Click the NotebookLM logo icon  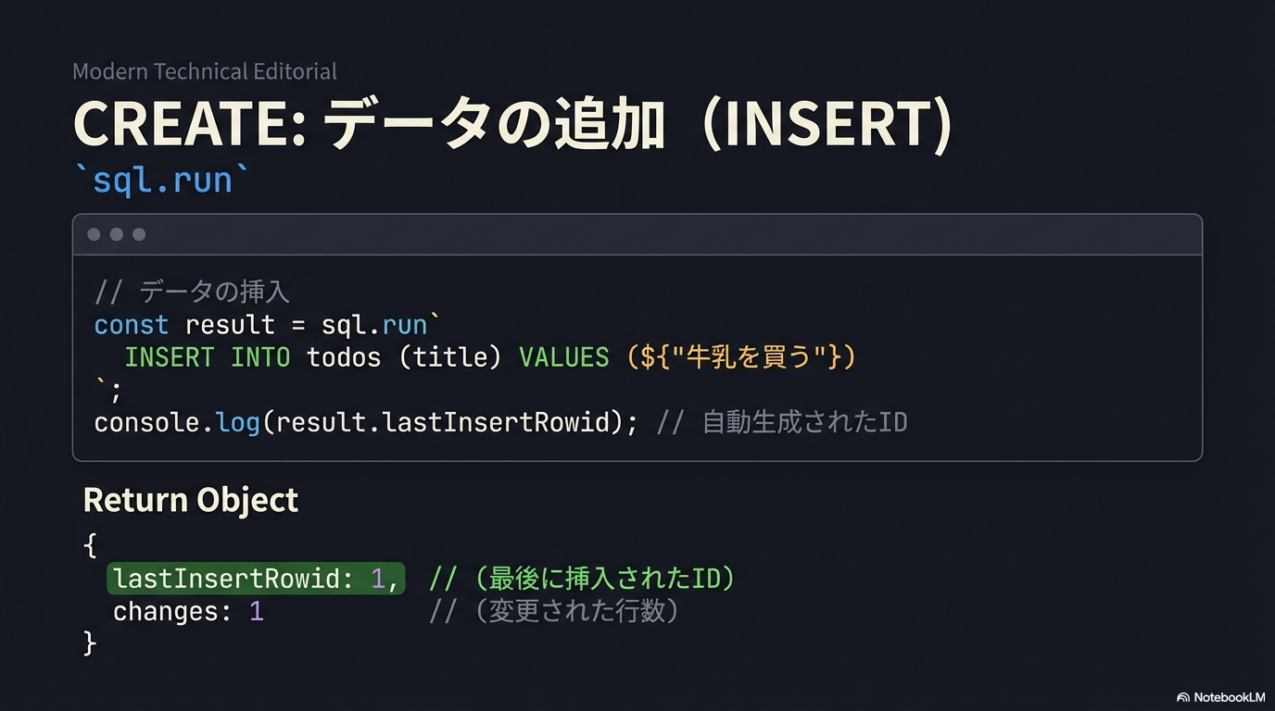click(1182, 697)
